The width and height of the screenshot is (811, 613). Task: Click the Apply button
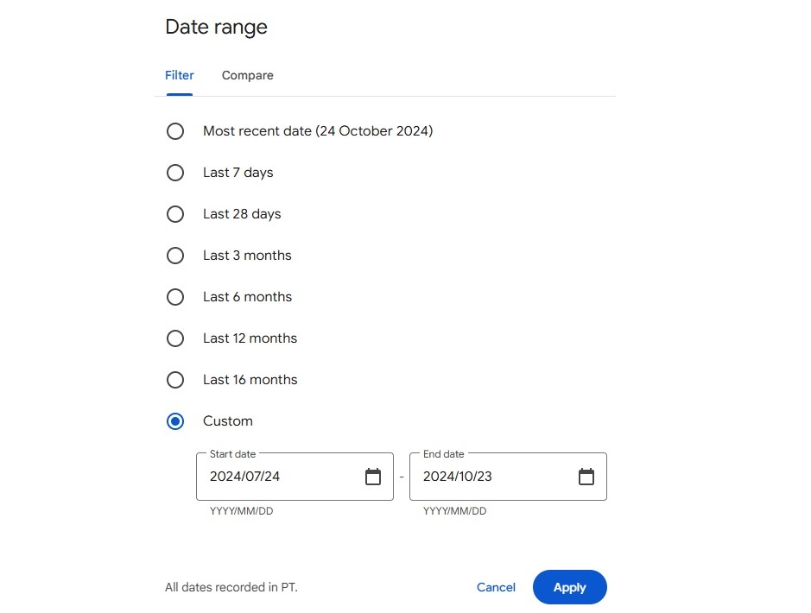coord(569,587)
